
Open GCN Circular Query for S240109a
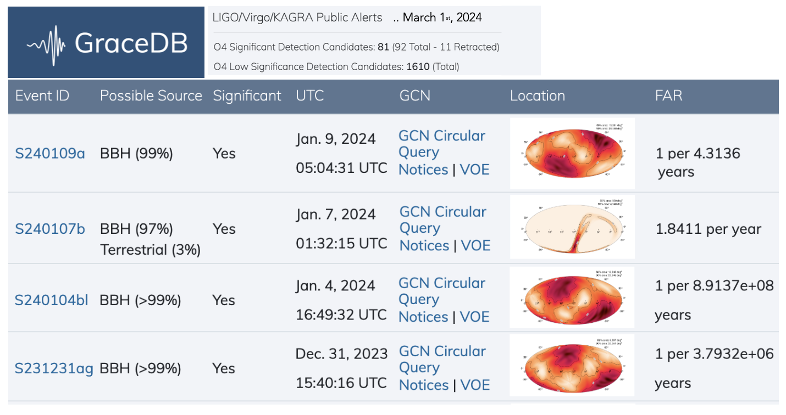442,144
